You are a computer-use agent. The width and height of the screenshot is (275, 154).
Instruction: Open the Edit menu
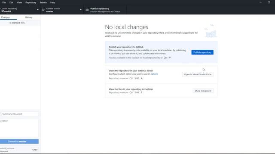pos(12,3)
